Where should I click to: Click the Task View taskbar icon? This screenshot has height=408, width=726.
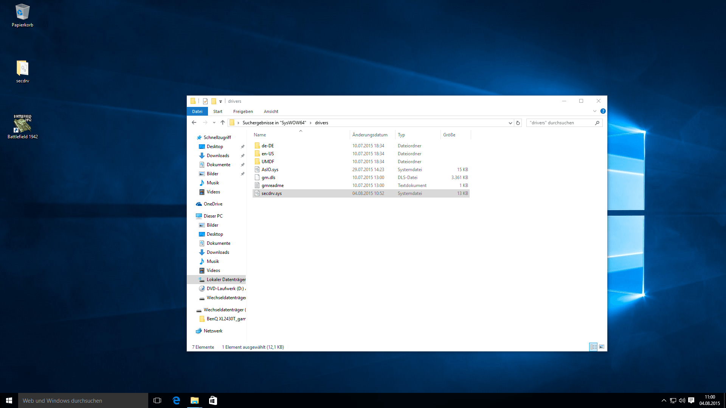(157, 400)
